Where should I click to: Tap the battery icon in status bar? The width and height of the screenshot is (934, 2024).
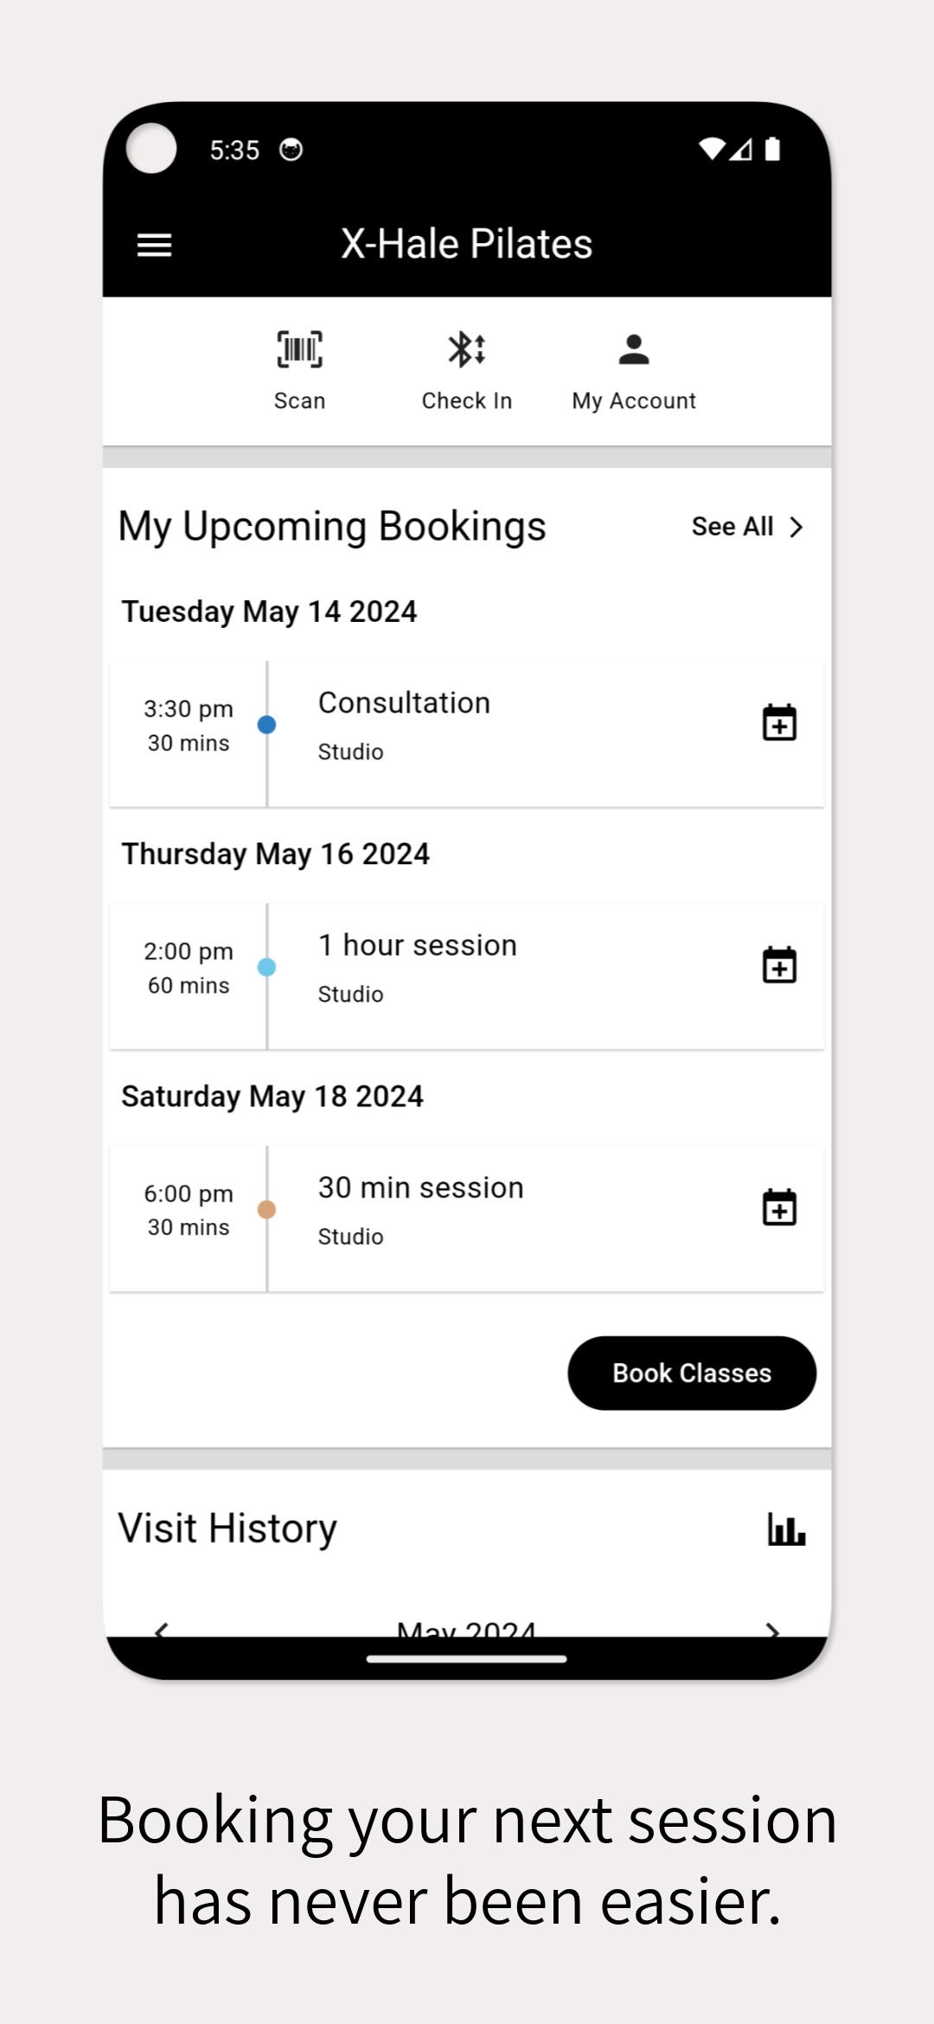(x=772, y=149)
